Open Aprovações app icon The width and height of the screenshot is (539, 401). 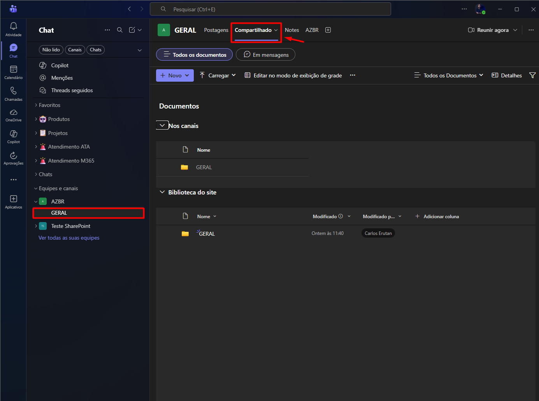(13, 156)
